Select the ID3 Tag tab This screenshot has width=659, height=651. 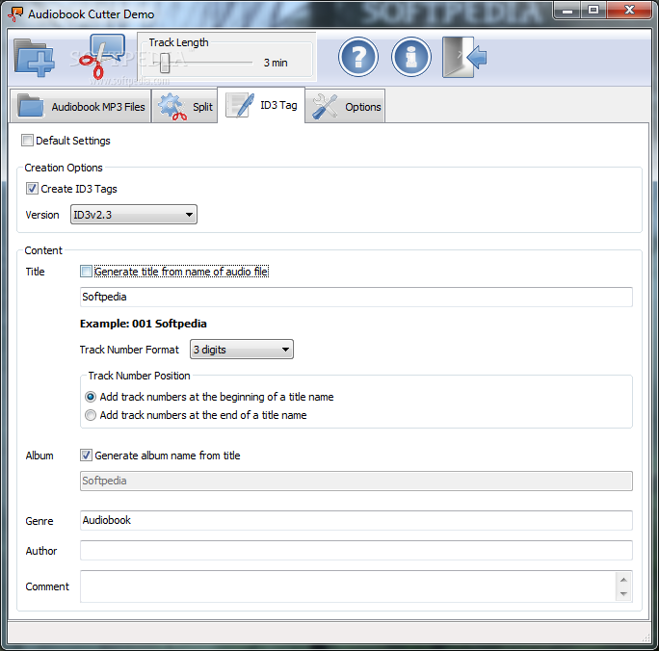(x=261, y=105)
